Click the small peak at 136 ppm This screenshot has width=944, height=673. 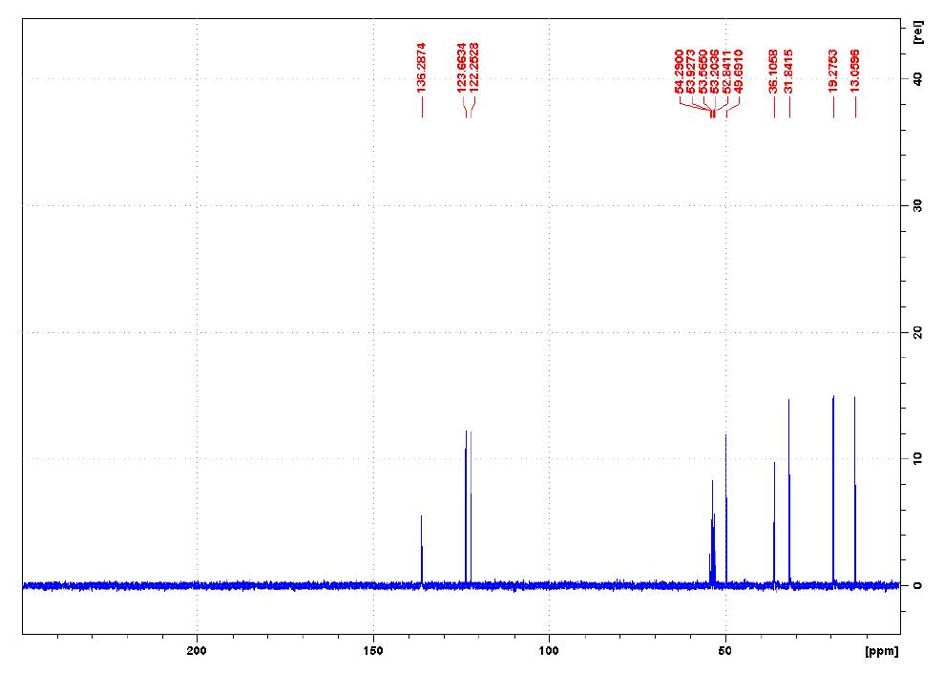[421, 544]
